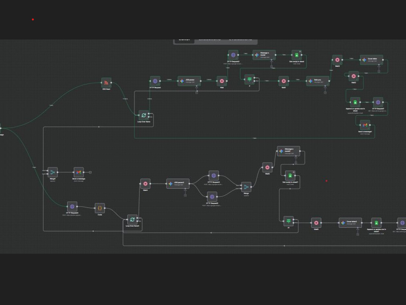Open the HTTP Request2 node

pyautogui.click(x=233, y=55)
